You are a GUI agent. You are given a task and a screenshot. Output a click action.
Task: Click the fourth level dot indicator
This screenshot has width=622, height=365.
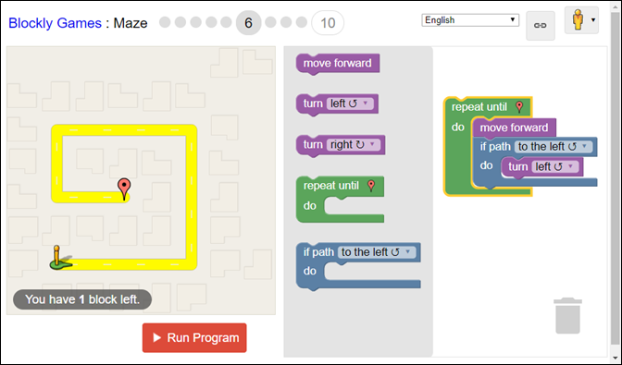tap(211, 22)
